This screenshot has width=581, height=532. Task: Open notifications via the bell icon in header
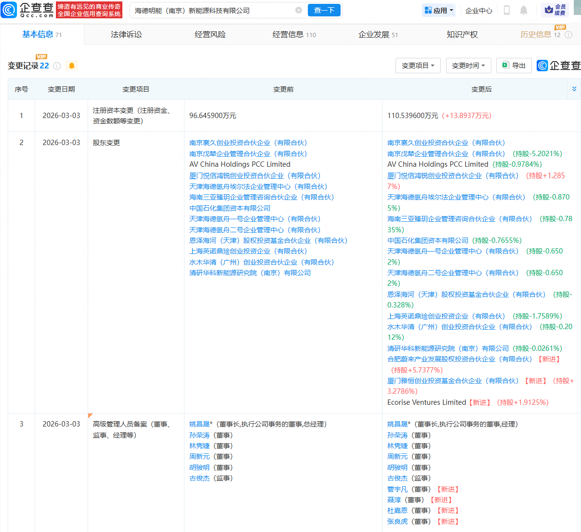coord(523,10)
